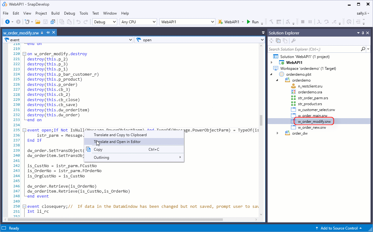Click the Step Over debug icon
This screenshot has height=232, width=373.
click(x=326, y=22)
